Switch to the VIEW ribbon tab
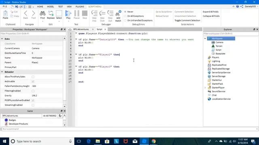259x145 pixels. pos(69,6)
